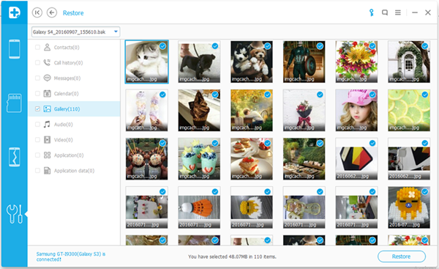Open the Galaxy S4 backup file dropdown
This screenshot has height=269, width=439.
point(75,32)
